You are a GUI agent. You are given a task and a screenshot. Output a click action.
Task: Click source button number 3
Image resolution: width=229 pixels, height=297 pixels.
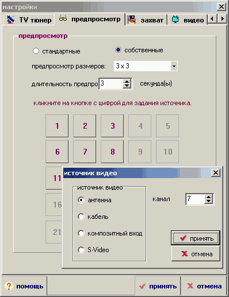(x=112, y=126)
